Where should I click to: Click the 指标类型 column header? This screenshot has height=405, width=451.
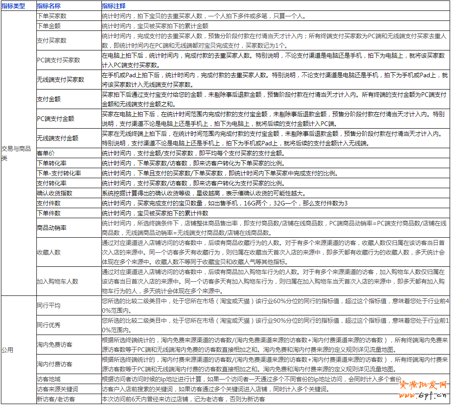pos(17,5)
